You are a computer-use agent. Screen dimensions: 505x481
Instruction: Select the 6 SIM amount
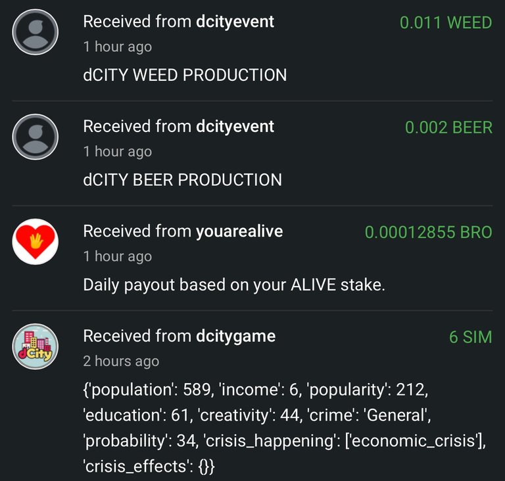[471, 337]
